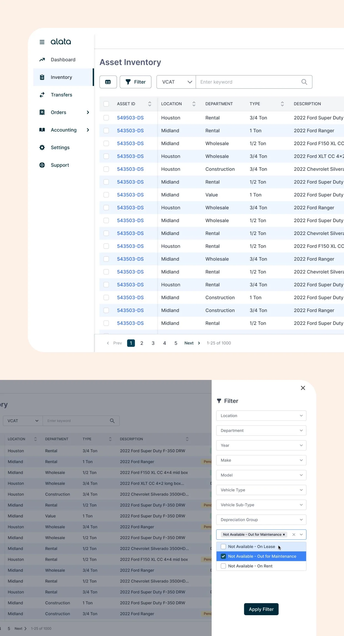The image size is (344, 636).
Task: Go to Dashboard in the sidebar
Action: pyautogui.click(x=63, y=59)
